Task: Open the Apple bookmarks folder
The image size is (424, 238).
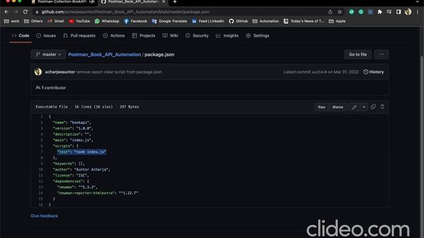Action: click(x=337, y=21)
